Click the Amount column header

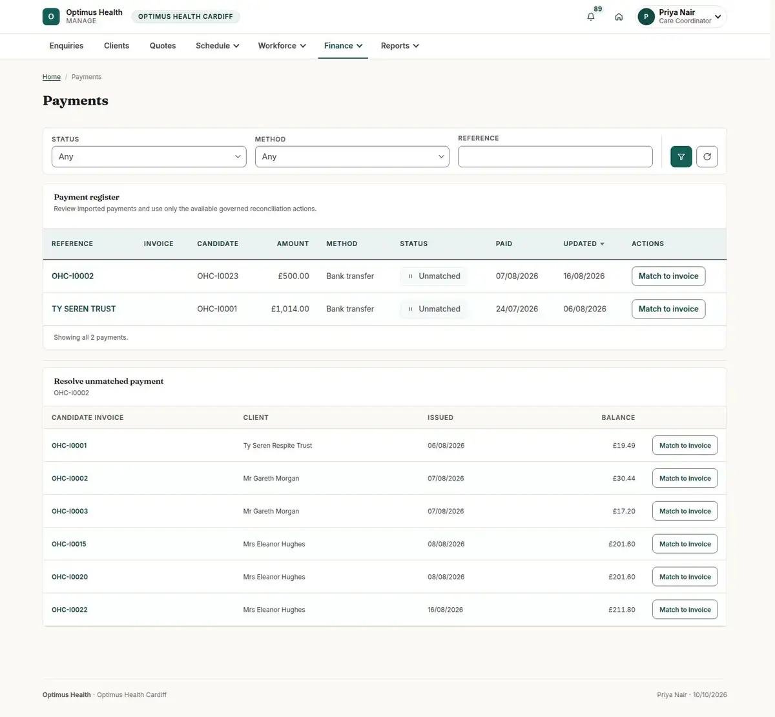click(x=293, y=244)
